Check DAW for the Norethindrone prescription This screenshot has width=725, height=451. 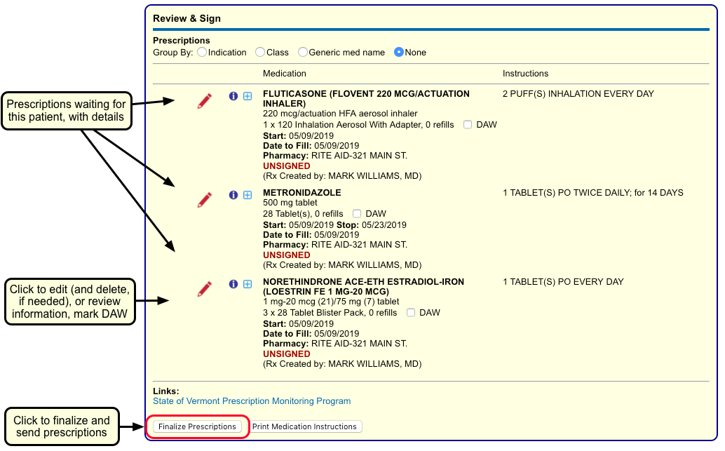coord(411,313)
